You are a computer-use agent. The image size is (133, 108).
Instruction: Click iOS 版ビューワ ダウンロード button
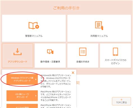(x=22, y=96)
